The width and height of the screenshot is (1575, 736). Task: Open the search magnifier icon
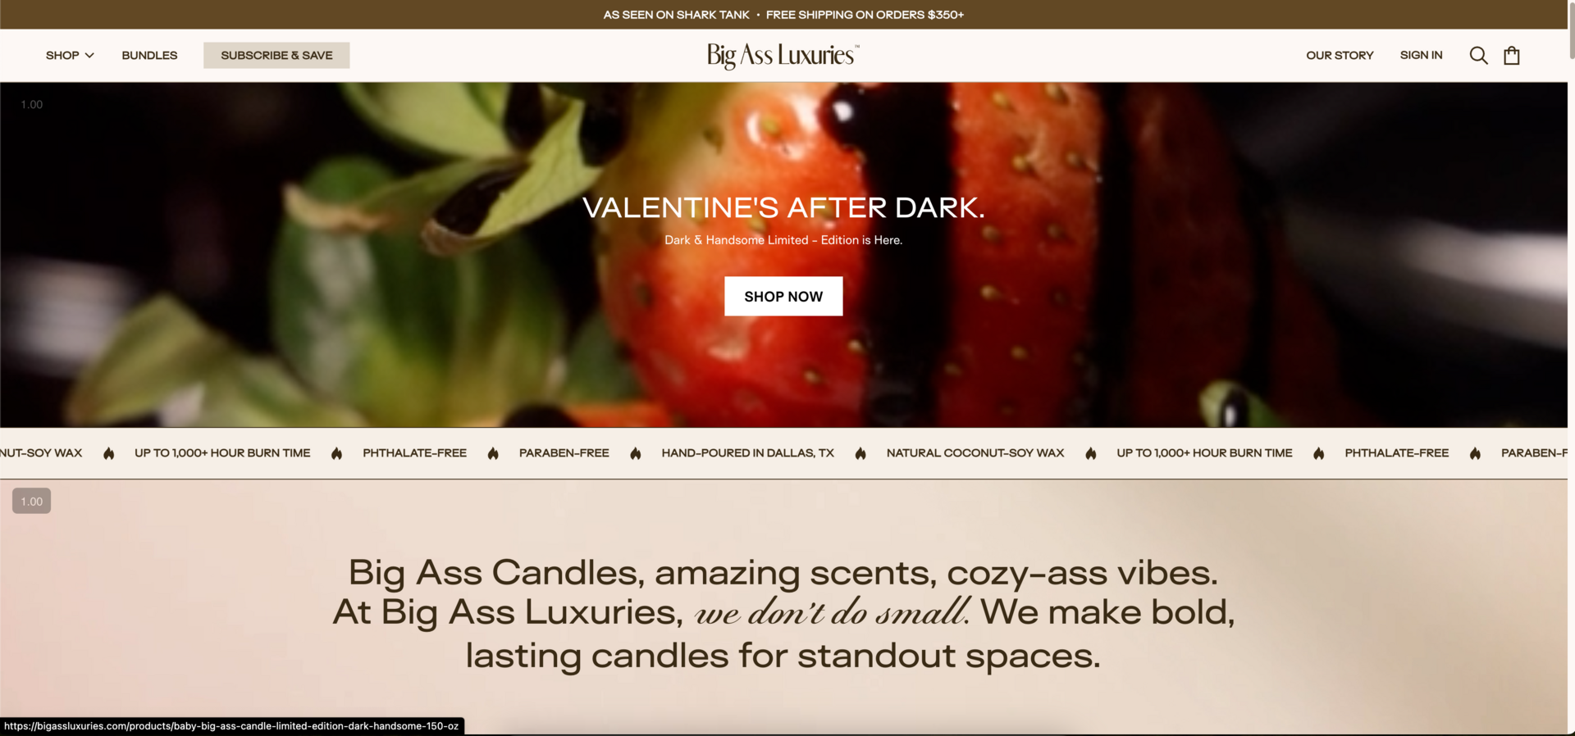click(1478, 55)
